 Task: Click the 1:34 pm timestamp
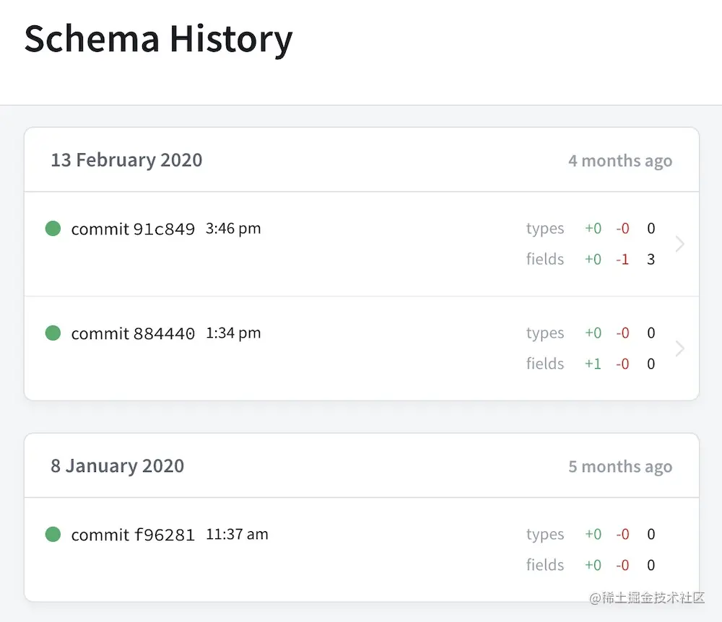click(x=233, y=333)
